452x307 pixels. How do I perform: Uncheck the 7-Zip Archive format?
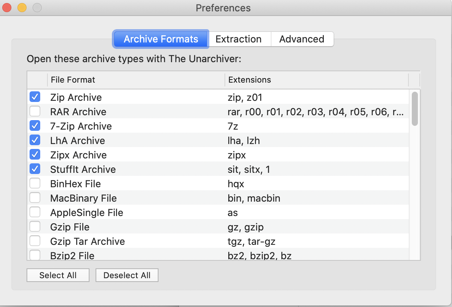[x=35, y=126]
